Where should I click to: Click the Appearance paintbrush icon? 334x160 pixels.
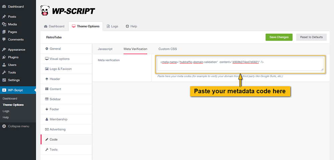tap(4, 50)
